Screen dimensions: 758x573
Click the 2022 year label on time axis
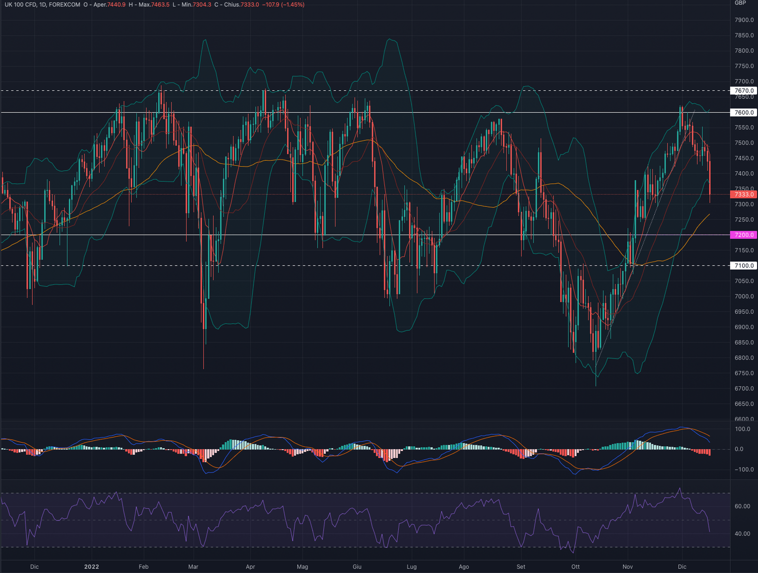92,567
